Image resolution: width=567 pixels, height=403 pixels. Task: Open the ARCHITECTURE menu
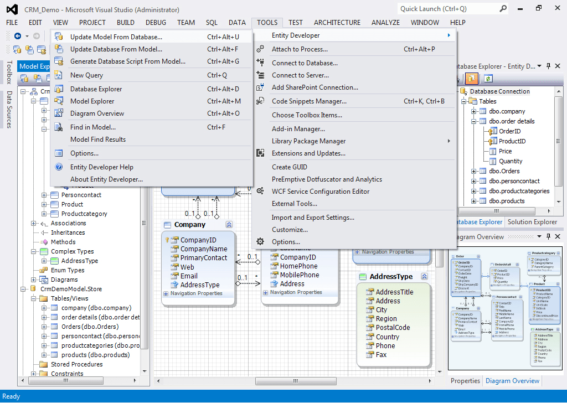click(x=337, y=22)
